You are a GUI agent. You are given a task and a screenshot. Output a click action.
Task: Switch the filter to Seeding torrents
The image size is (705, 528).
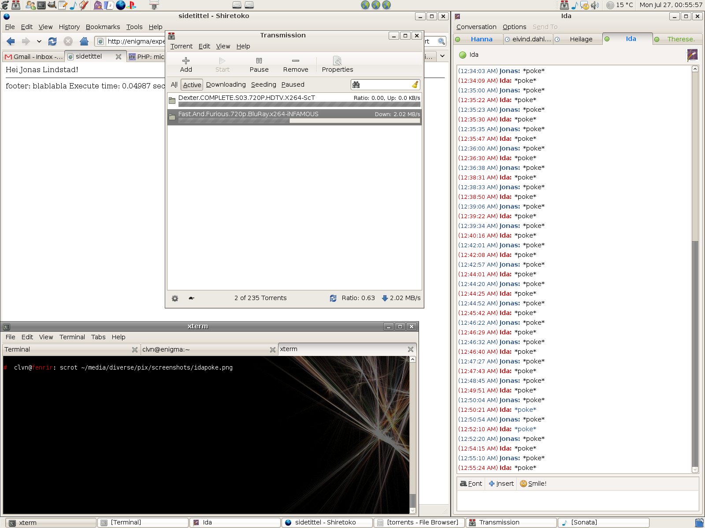[263, 84]
